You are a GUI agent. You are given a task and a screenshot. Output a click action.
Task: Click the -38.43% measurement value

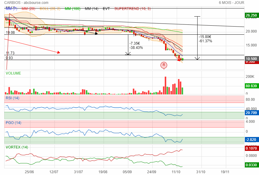(136, 48)
